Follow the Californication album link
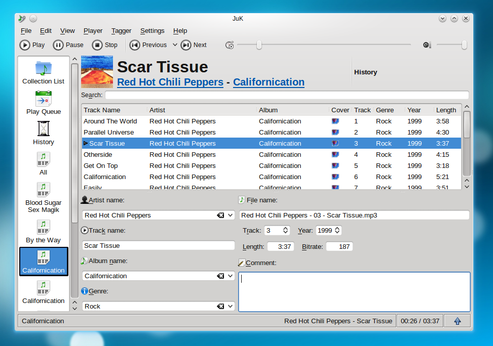This screenshot has width=493, height=346. [269, 82]
